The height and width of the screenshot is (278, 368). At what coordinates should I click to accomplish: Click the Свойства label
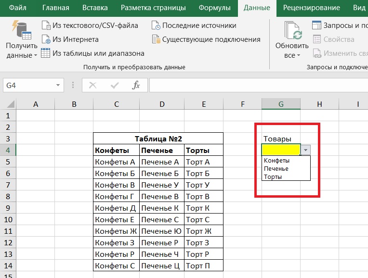tap(339, 39)
